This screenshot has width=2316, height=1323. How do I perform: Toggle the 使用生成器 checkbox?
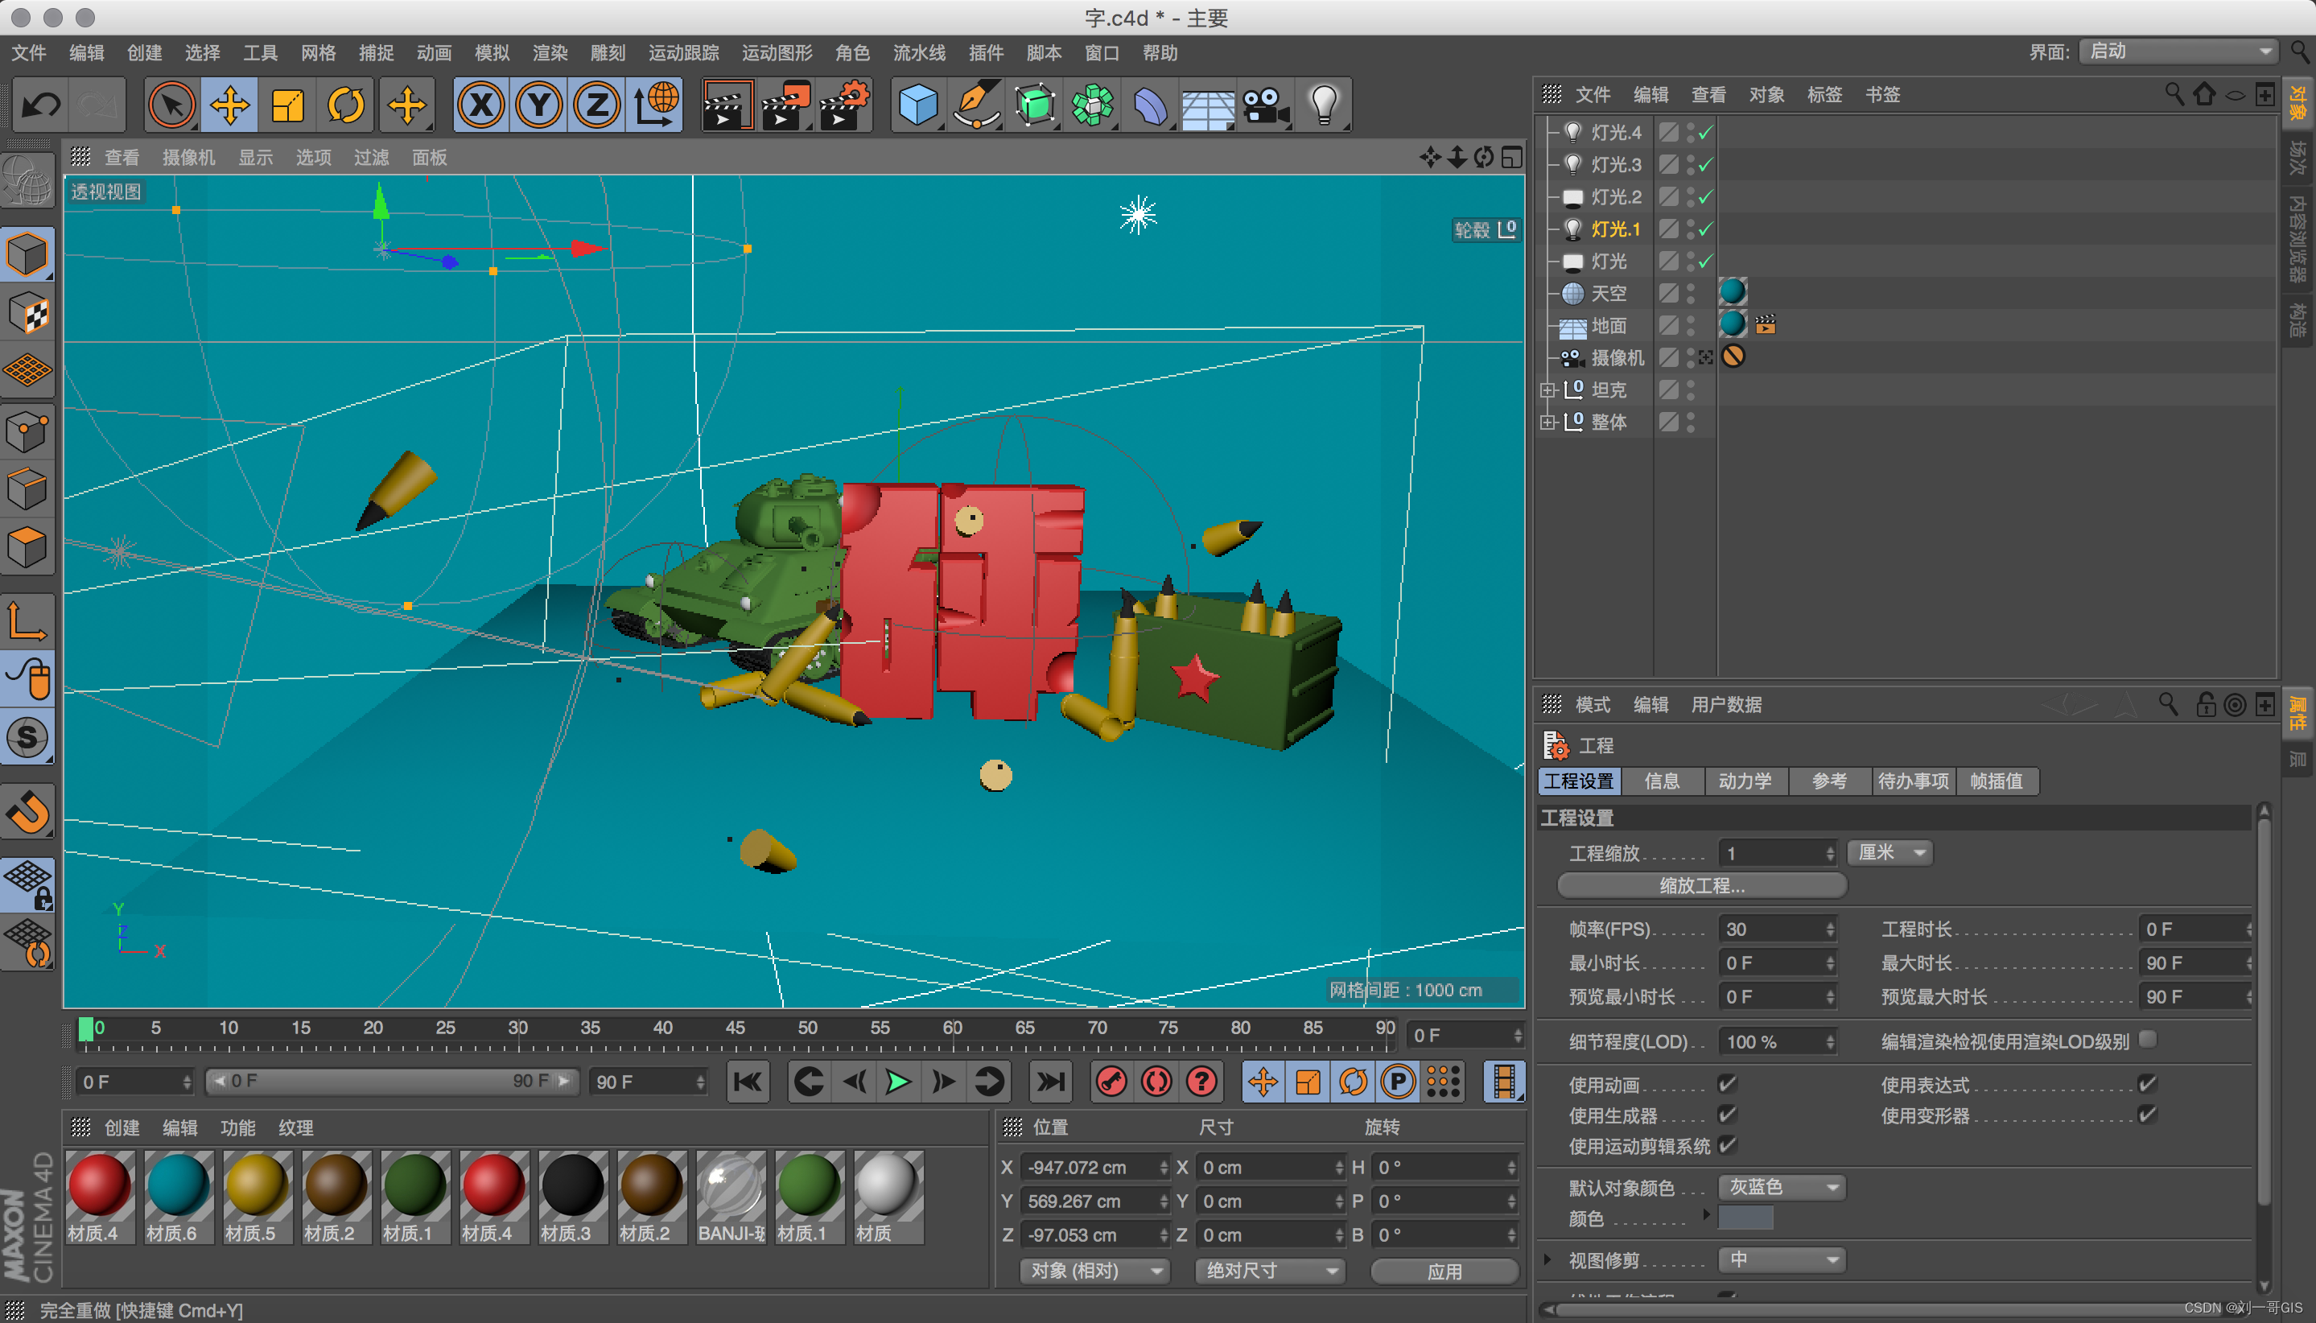(x=1727, y=1114)
